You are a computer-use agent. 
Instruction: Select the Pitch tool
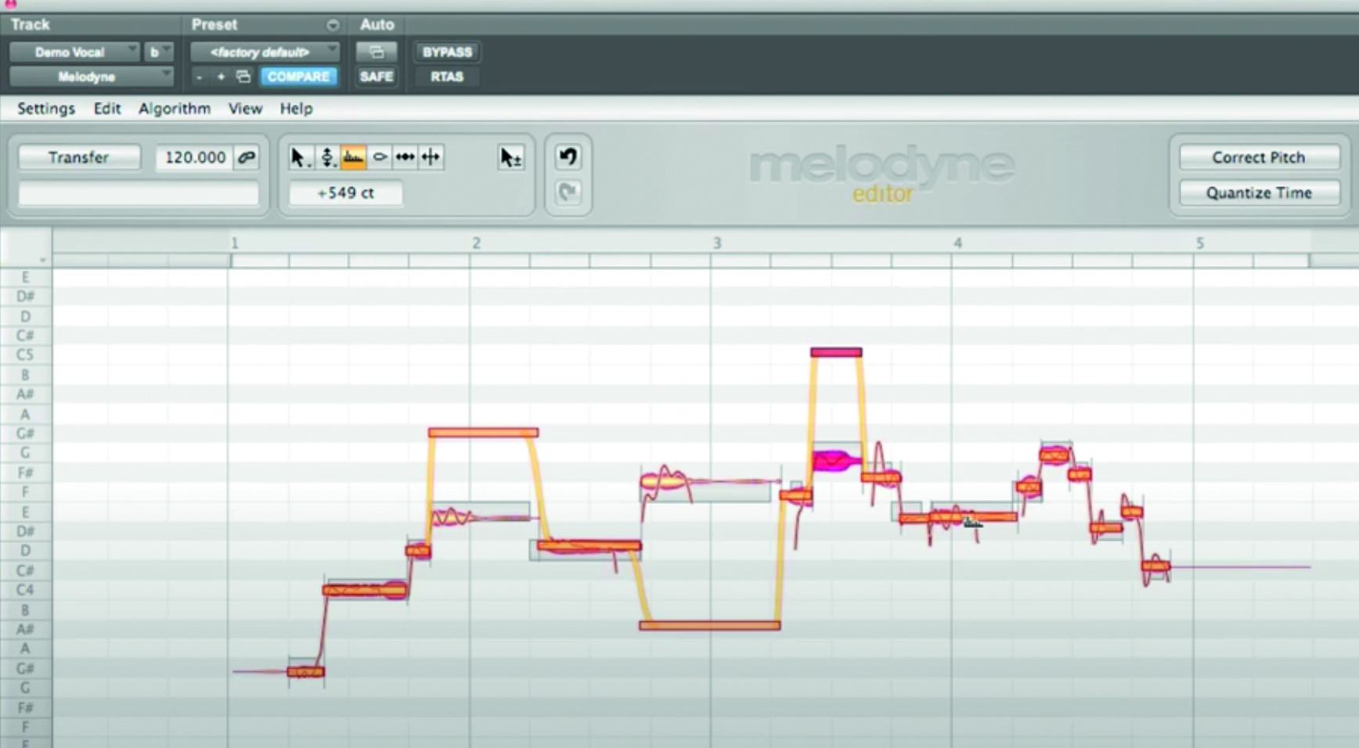[x=327, y=157]
